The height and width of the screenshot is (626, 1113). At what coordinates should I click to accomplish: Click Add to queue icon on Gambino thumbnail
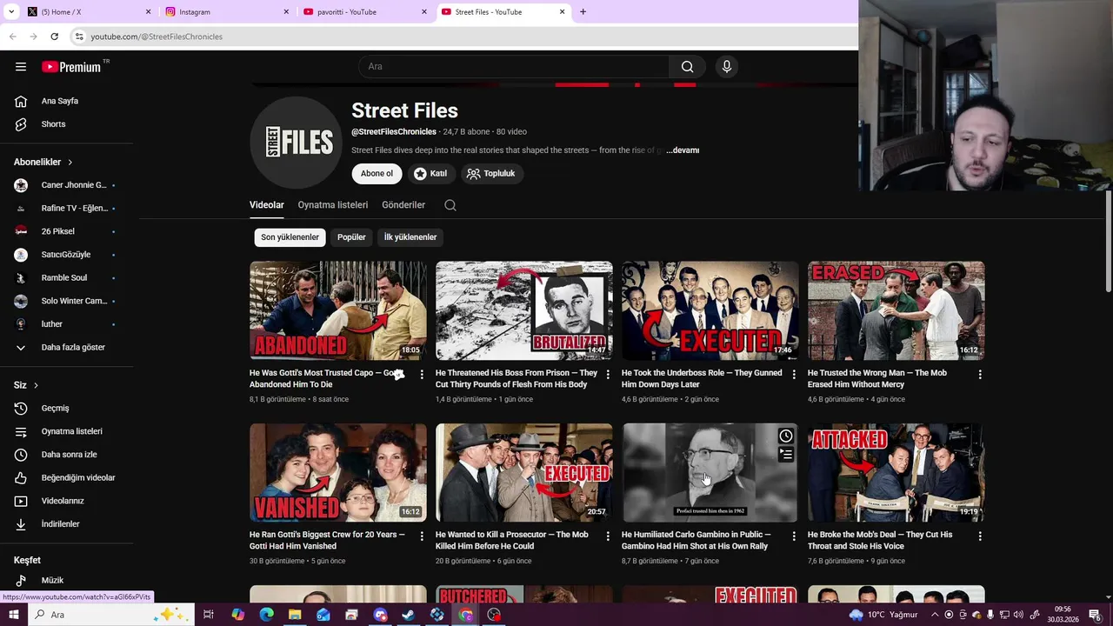[x=786, y=455]
